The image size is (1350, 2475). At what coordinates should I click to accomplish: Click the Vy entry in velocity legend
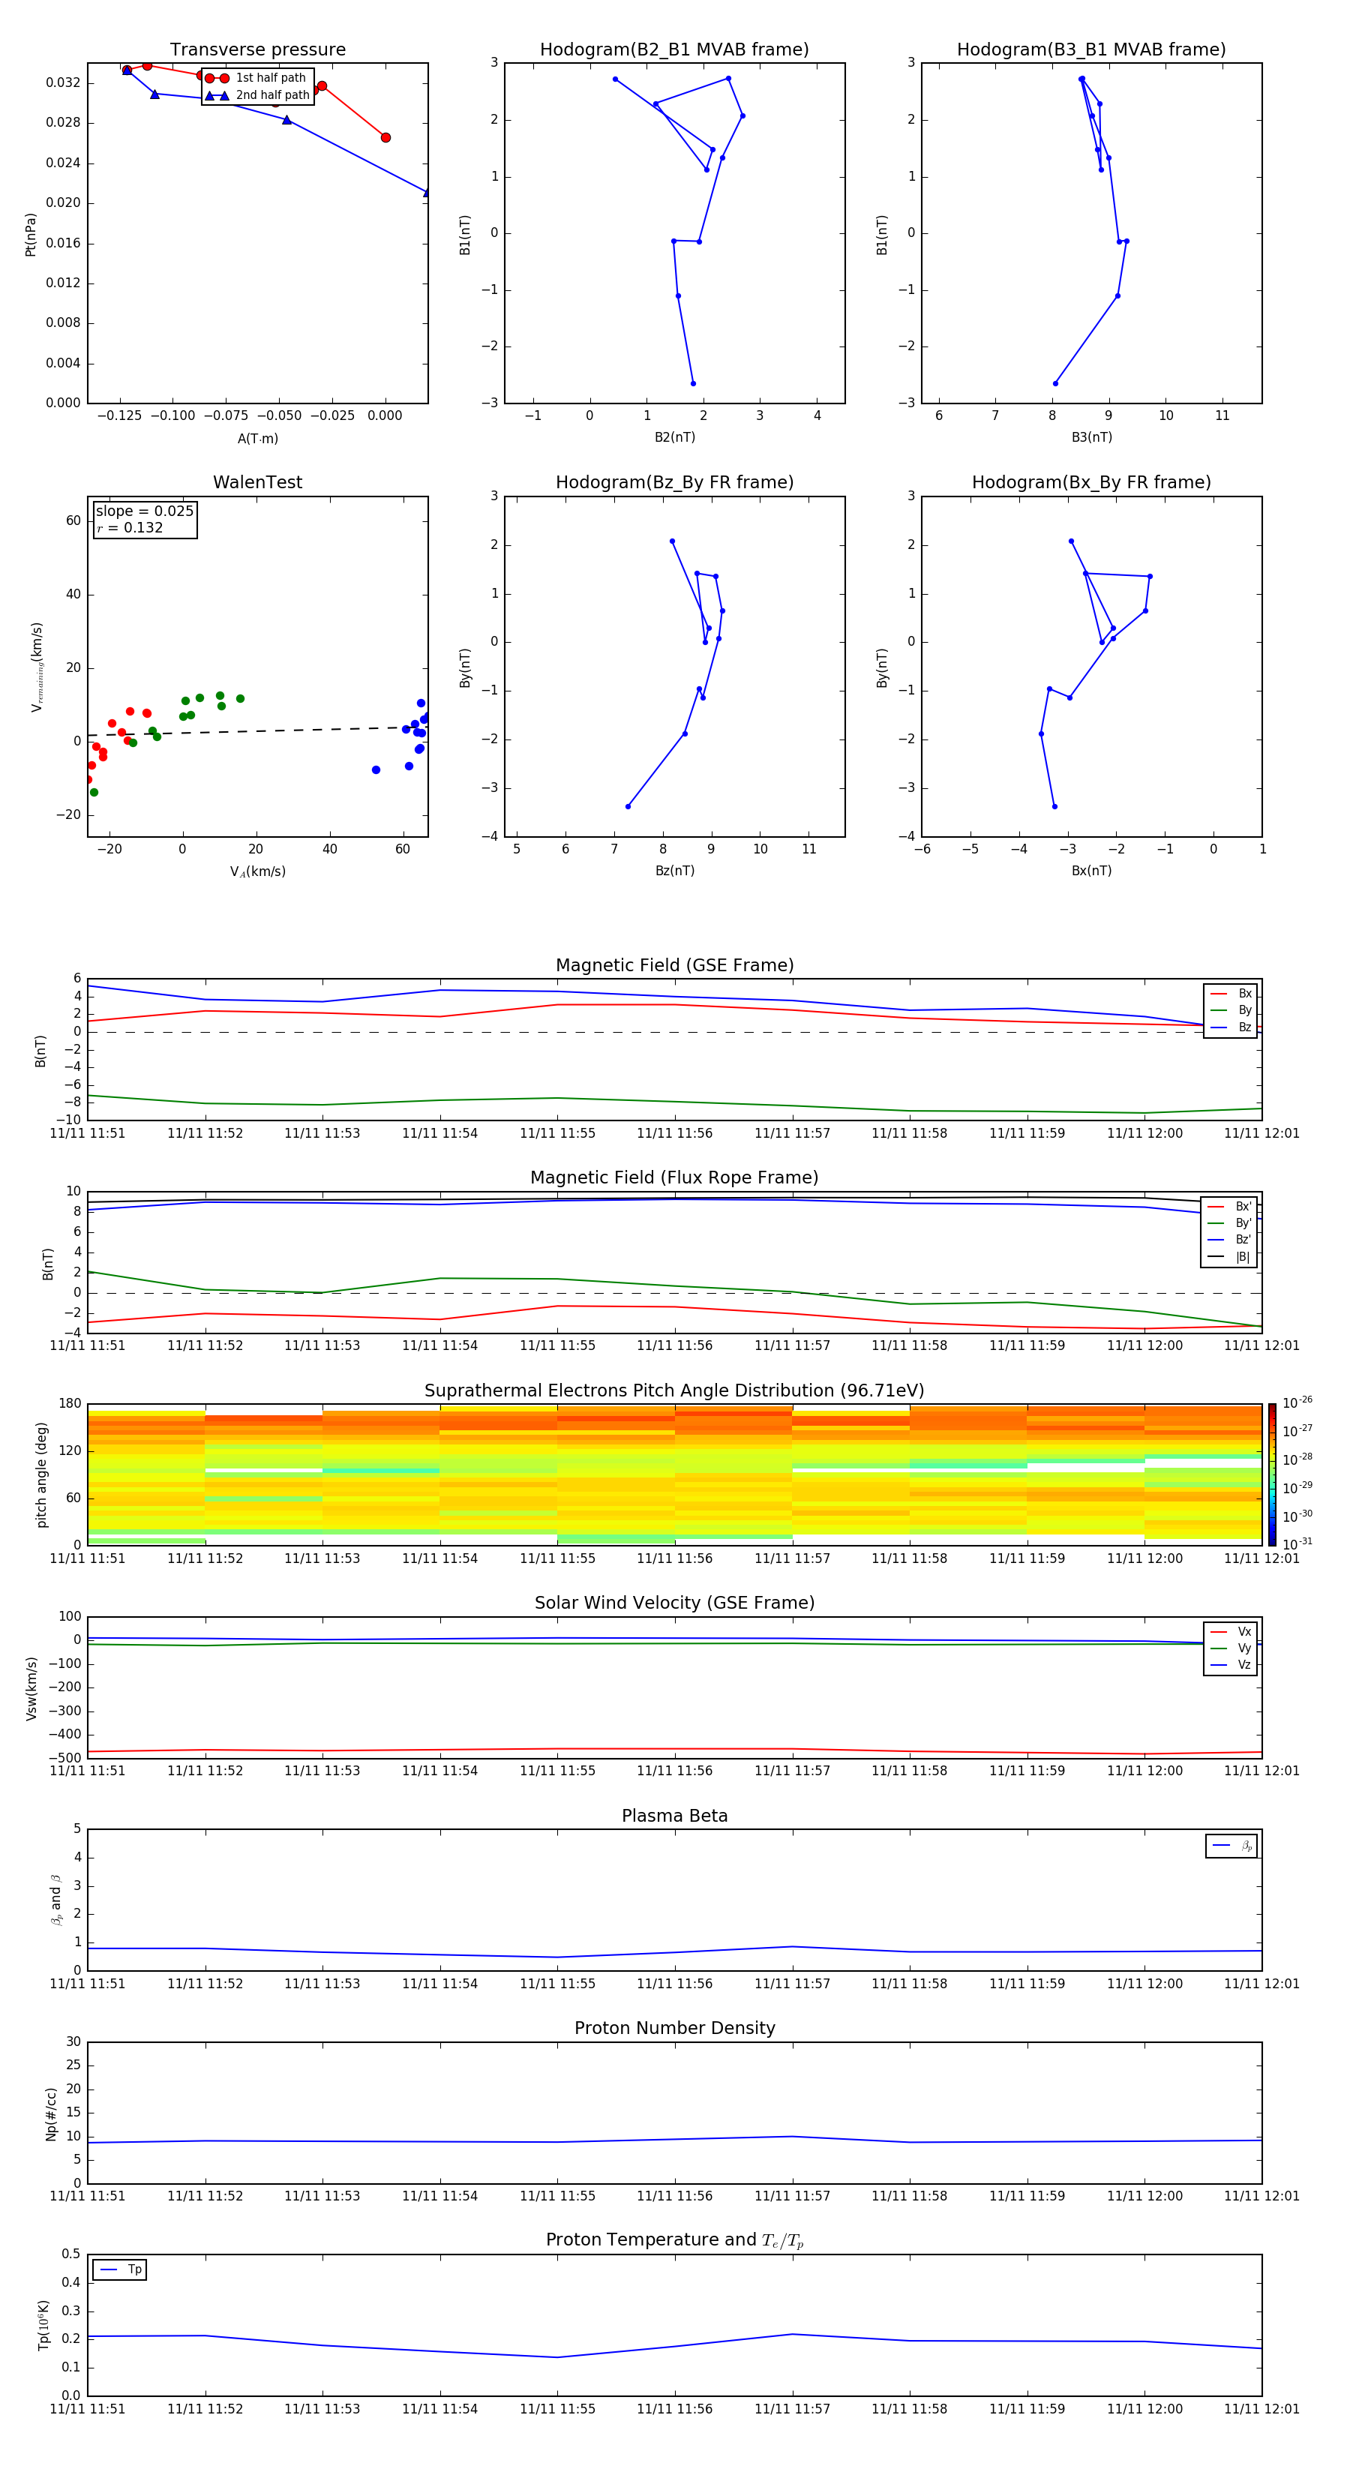1231,1648
